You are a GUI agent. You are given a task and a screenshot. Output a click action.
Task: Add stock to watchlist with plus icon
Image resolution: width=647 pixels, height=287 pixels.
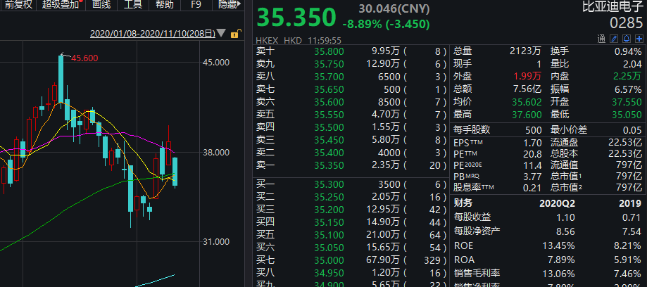pos(639,39)
